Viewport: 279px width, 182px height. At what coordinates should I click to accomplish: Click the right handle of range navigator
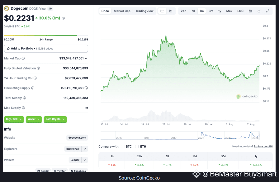[259, 135]
